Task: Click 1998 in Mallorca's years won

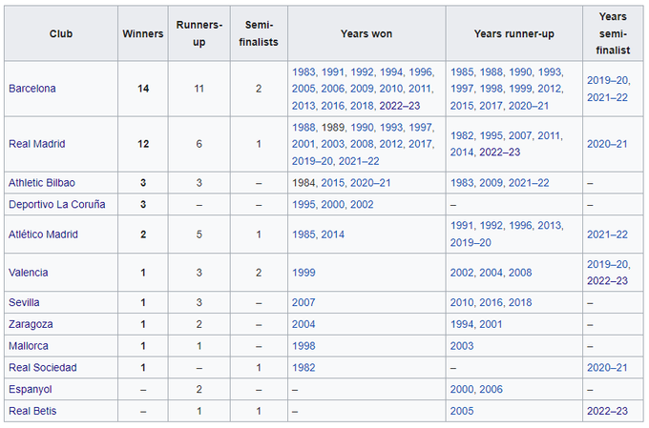Action: 304,346
